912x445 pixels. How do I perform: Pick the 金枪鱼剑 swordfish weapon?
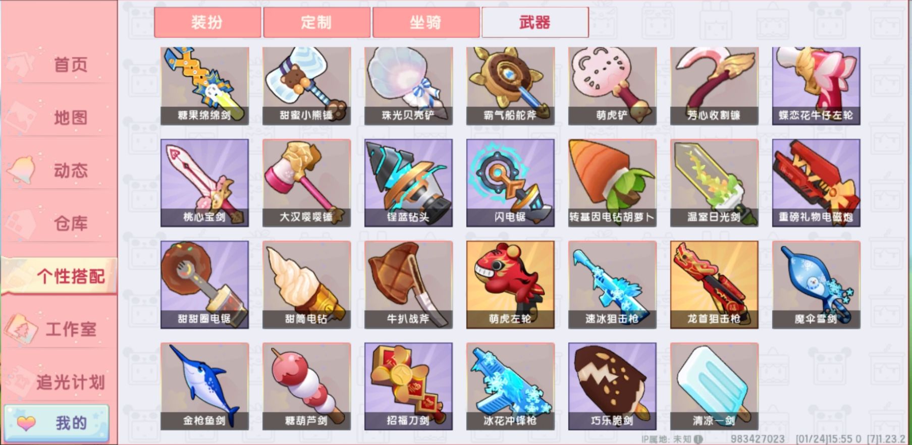[x=204, y=386]
